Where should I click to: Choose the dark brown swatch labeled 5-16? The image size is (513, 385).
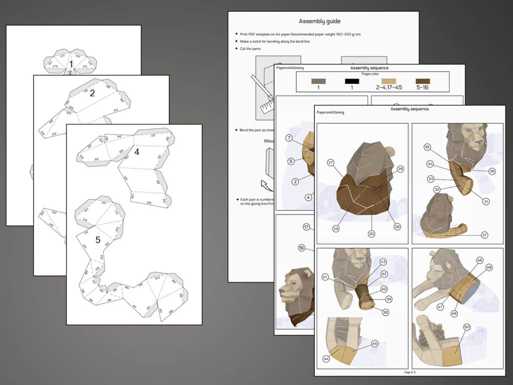423,81
